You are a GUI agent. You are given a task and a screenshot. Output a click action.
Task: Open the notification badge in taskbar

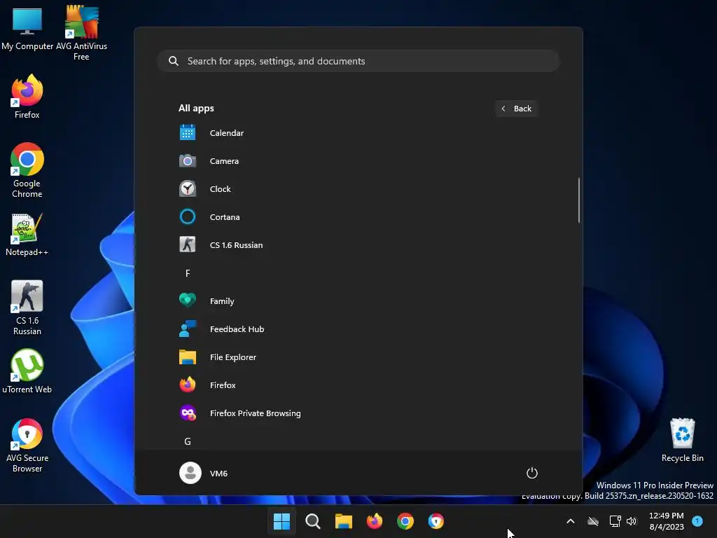pyautogui.click(x=697, y=521)
